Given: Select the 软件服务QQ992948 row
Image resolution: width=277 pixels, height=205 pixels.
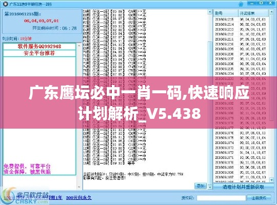Looking at the screenshot, I should tap(39, 47).
